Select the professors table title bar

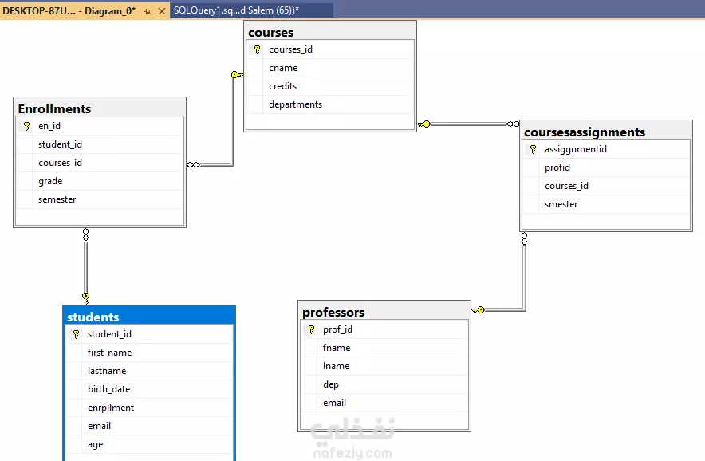(x=384, y=312)
